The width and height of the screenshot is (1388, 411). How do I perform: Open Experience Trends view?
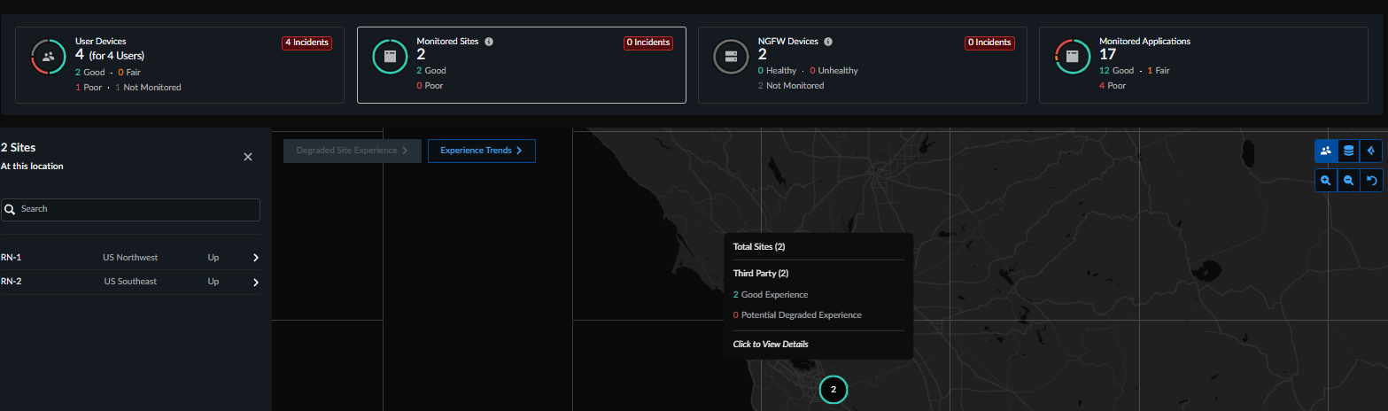point(481,151)
